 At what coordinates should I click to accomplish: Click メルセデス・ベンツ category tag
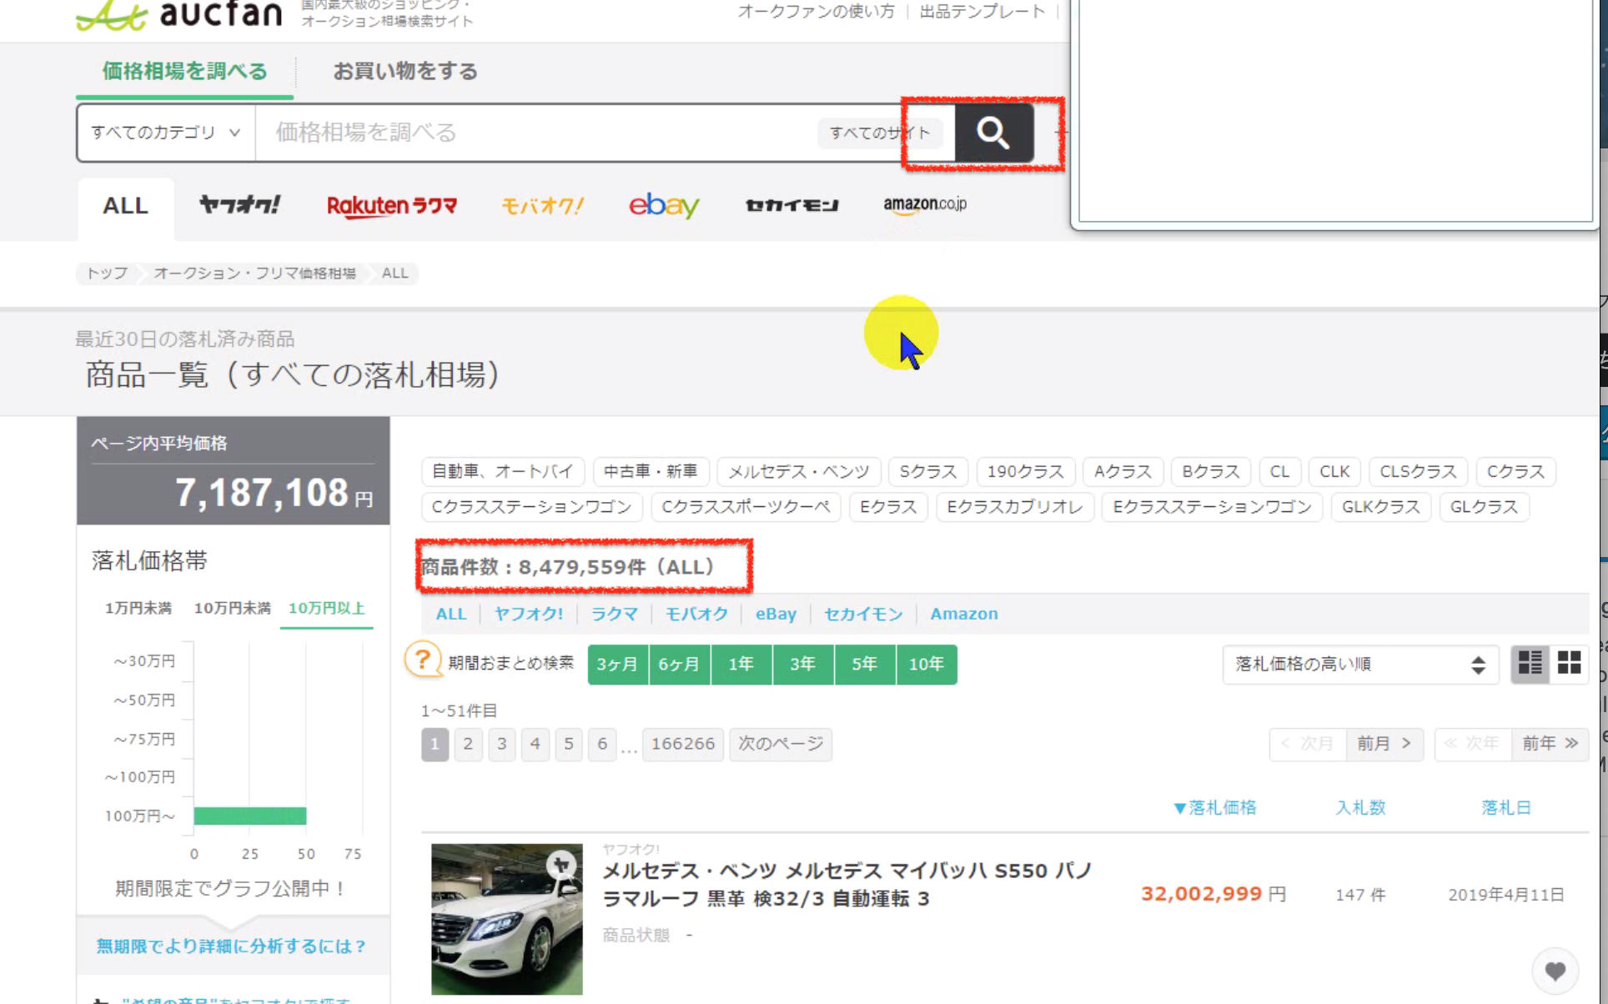click(799, 472)
